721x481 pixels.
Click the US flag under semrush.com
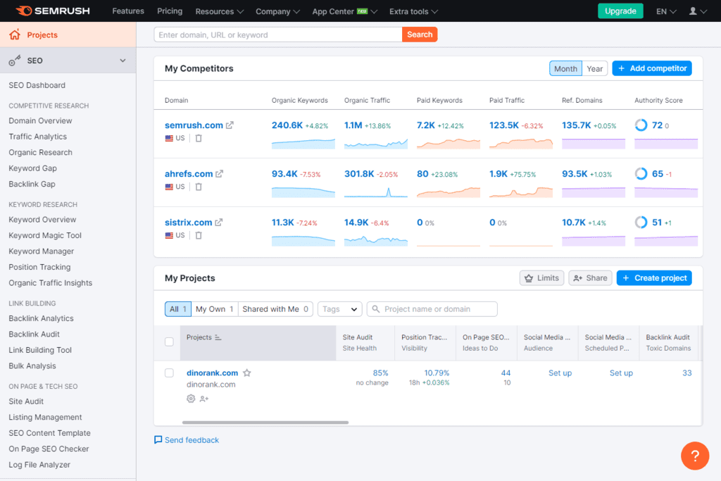coord(169,138)
